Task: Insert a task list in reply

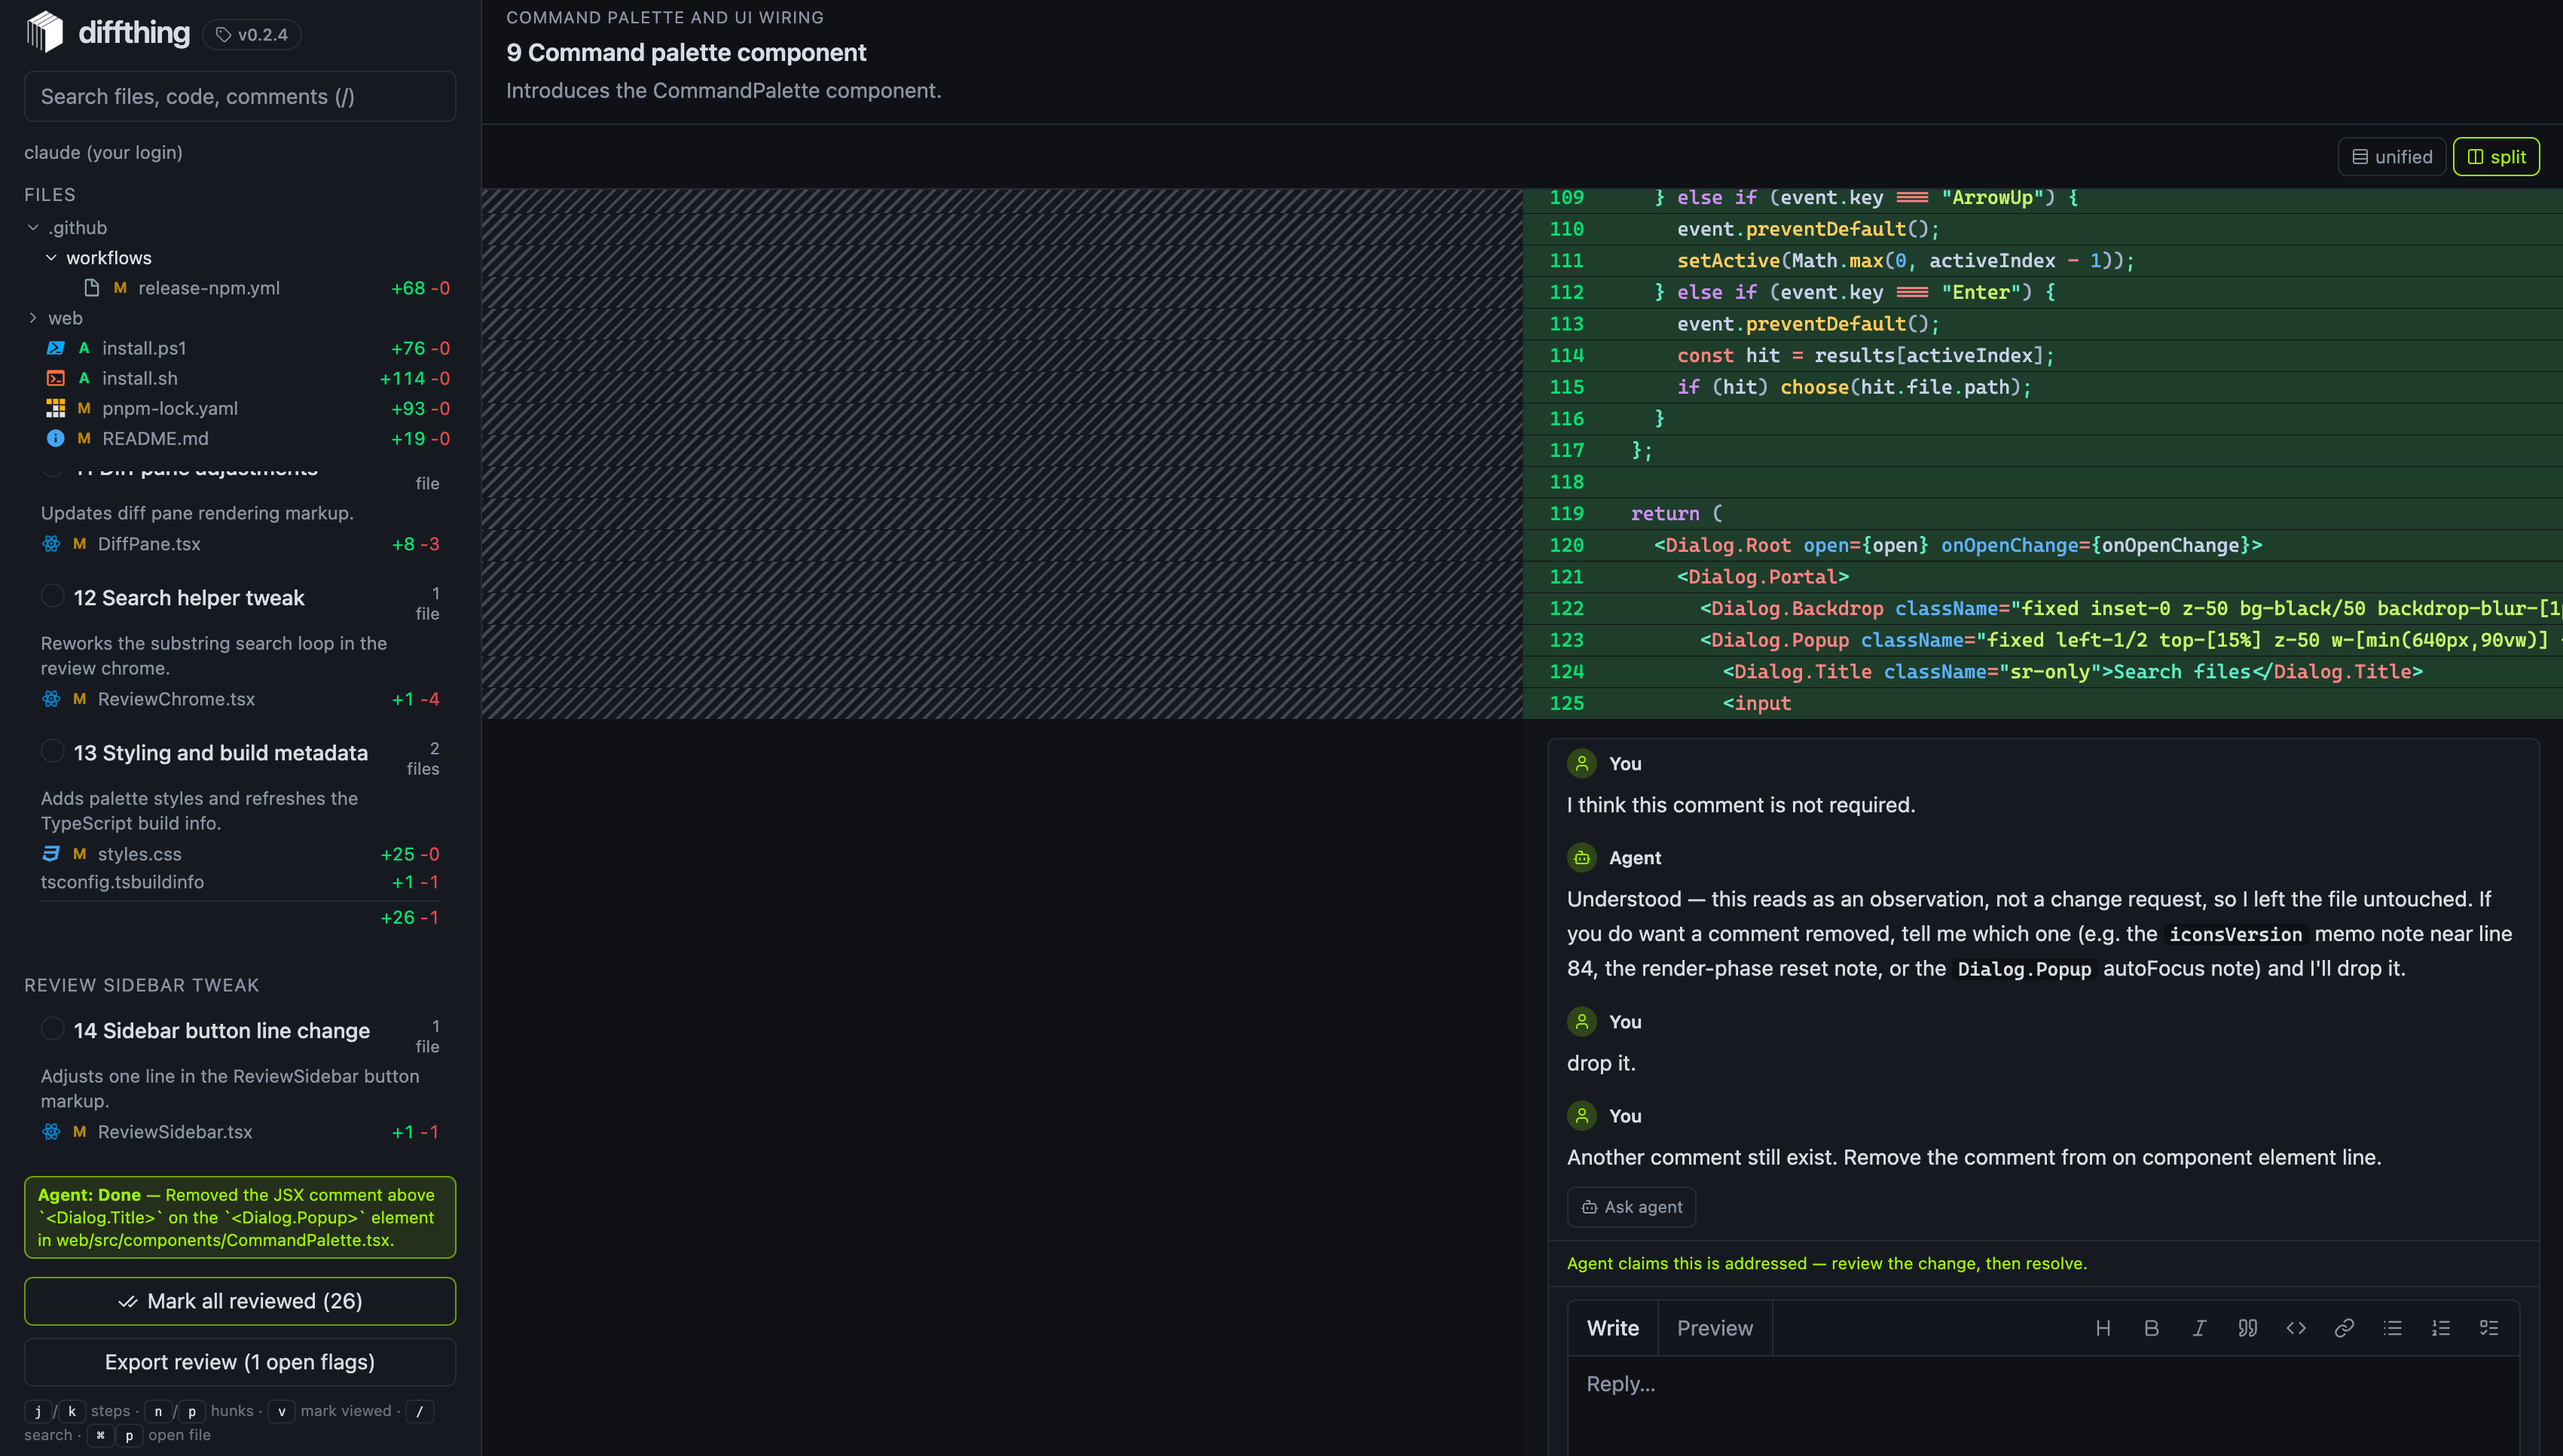Action: (2489, 1328)
